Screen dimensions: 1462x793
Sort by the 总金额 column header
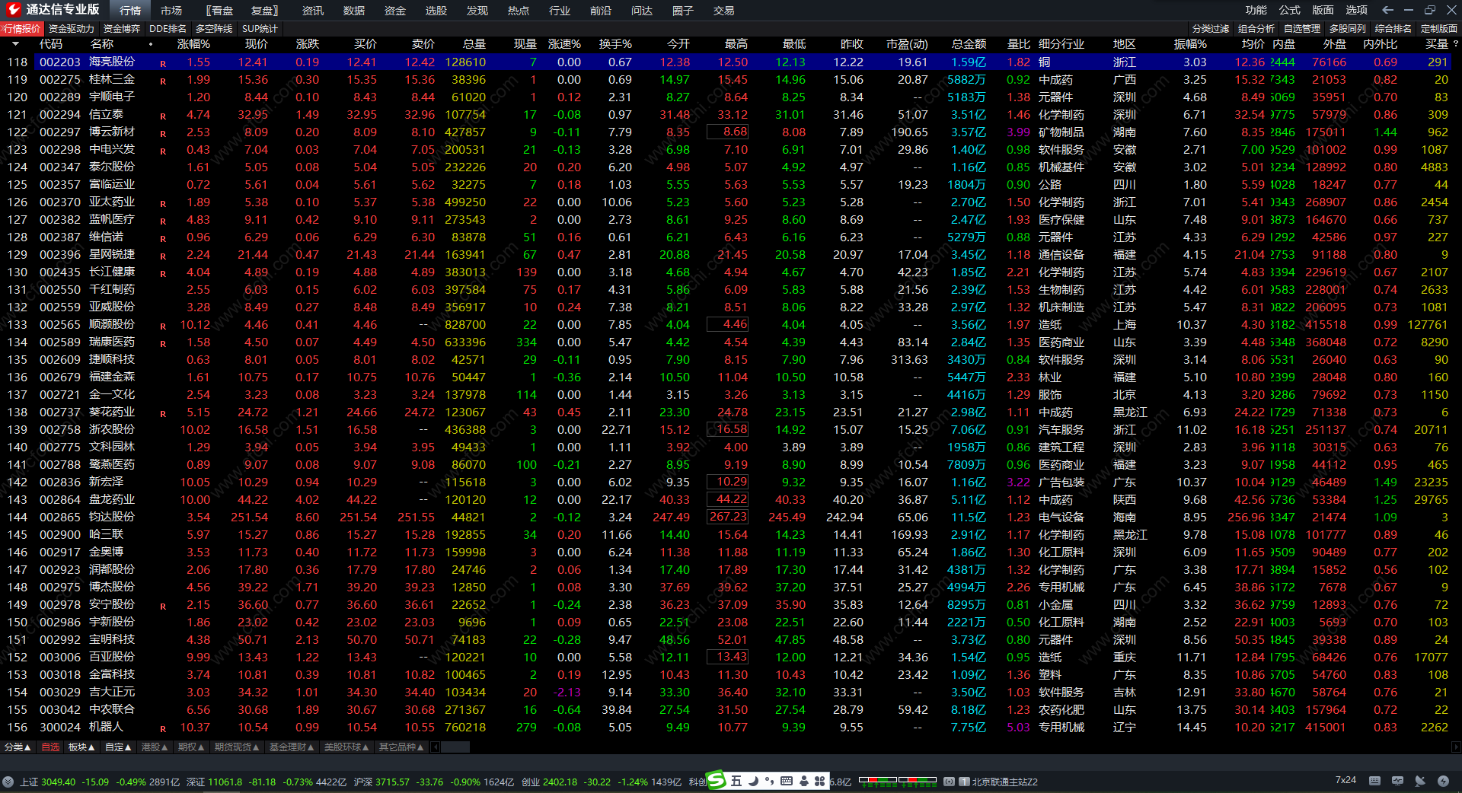(x=969, y=44)
